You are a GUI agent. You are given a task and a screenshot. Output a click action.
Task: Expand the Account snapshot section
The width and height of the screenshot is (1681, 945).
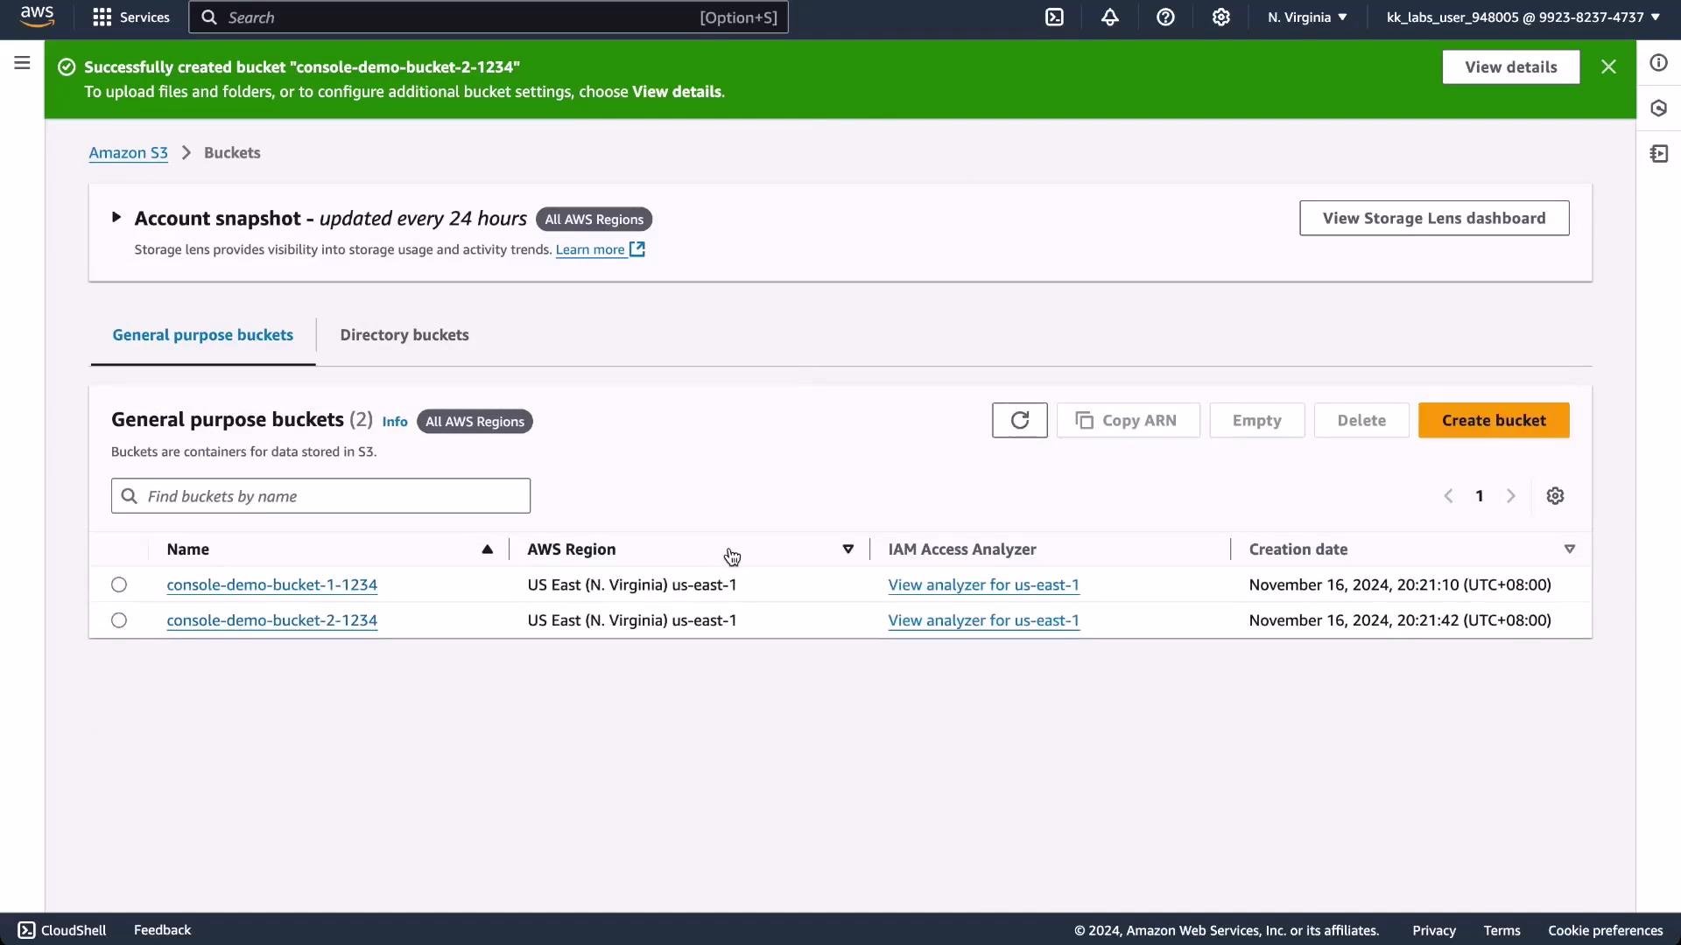coord(116,217)
